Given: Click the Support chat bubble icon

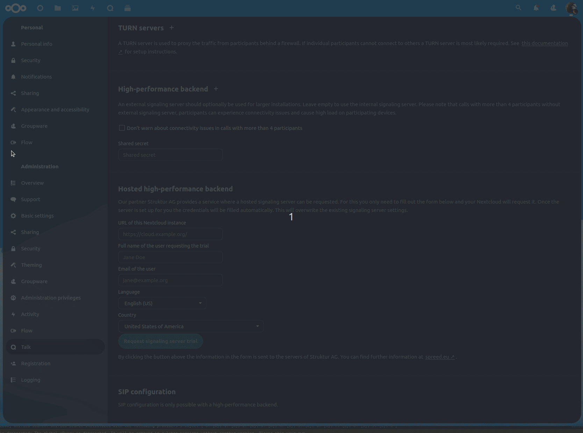Looking at the screenshot, I should tap(13, 199).
